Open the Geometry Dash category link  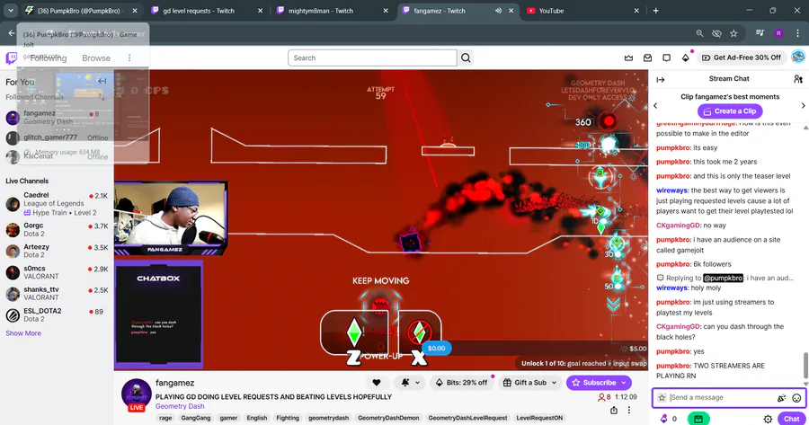click(x=180, y=406)
